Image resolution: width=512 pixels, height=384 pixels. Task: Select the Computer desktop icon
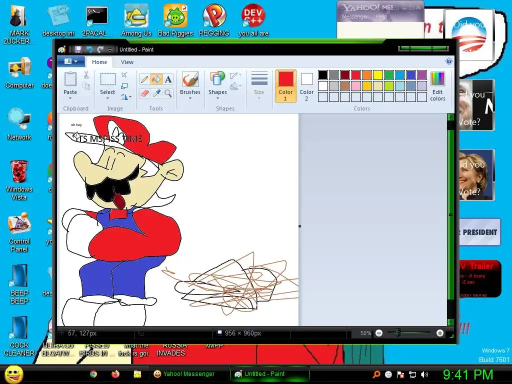click(19, 73)
